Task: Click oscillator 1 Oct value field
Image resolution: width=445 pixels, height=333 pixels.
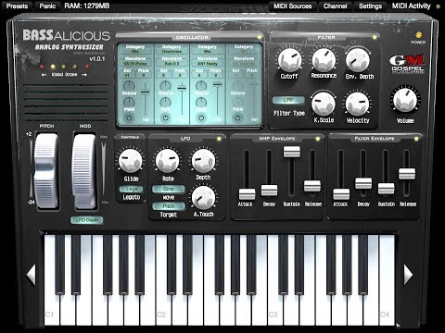Action: pos(127,75)
